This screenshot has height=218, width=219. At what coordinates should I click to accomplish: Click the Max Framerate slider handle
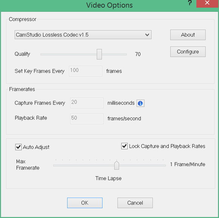point(117,165)
